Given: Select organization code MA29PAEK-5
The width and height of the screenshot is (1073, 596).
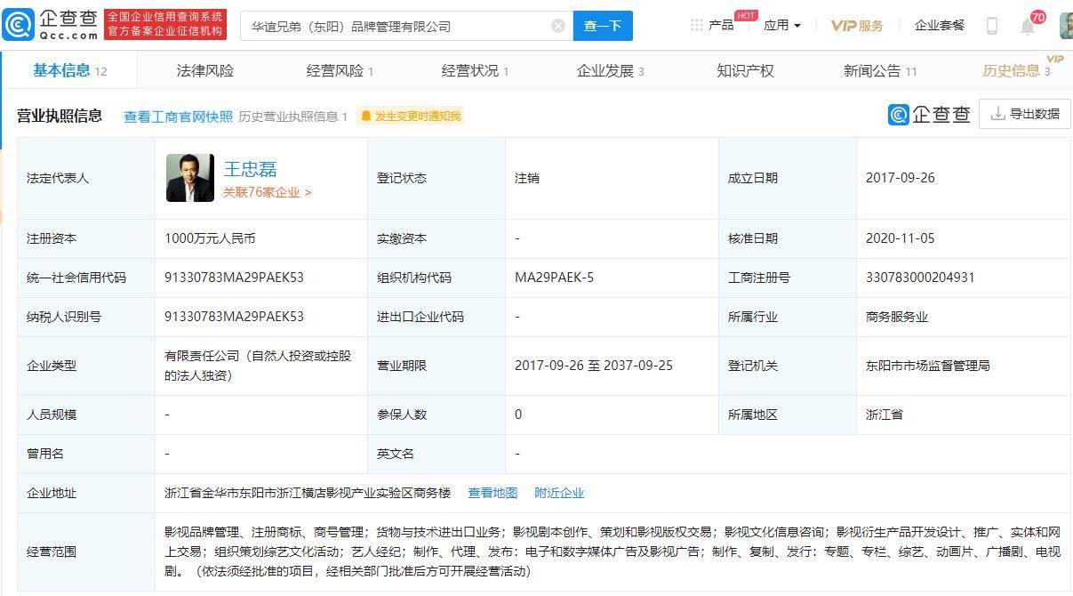Looking at the screenshot, I should (554, 278).
